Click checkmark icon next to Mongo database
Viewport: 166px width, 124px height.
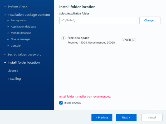(x=8, y=33)
